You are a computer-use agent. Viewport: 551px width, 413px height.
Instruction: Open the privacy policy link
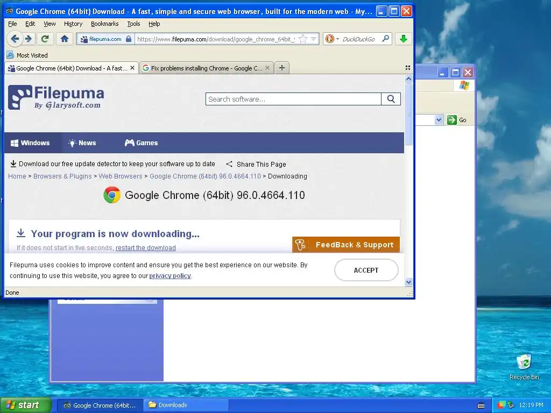tap(170, 276)
